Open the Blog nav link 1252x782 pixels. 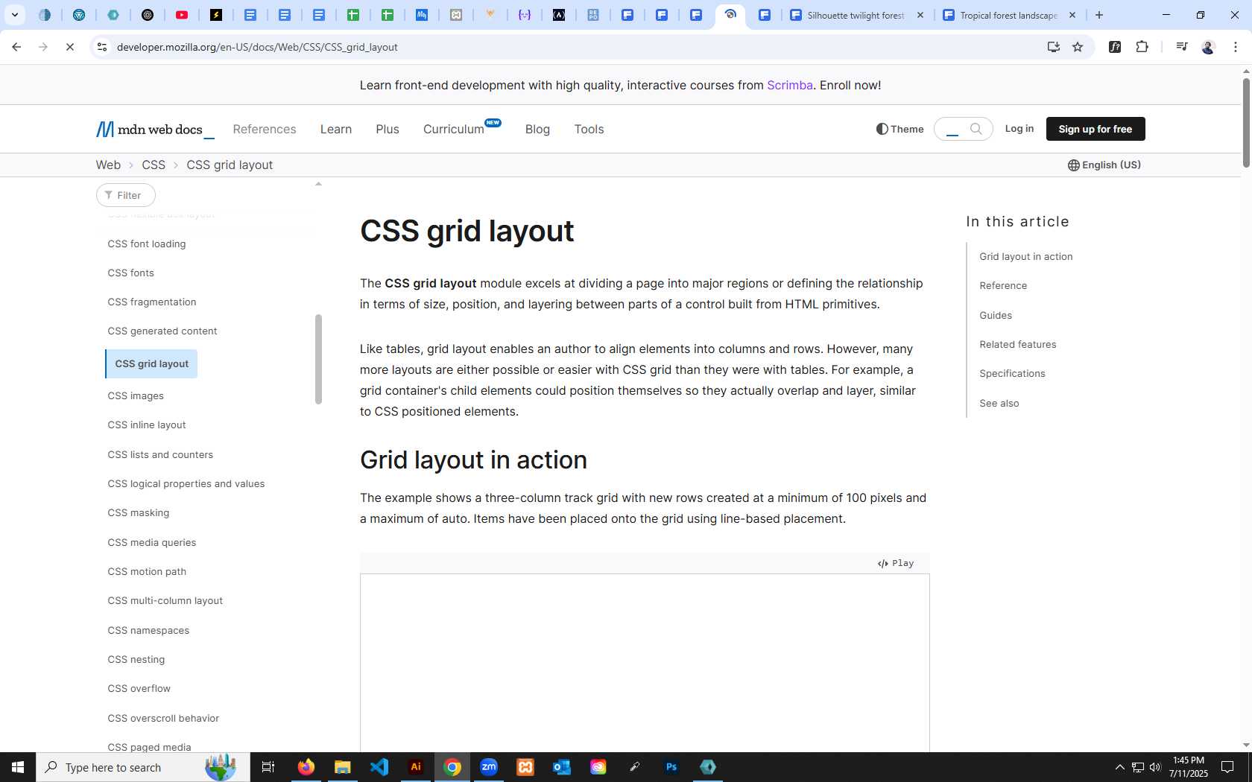point(537,129)
